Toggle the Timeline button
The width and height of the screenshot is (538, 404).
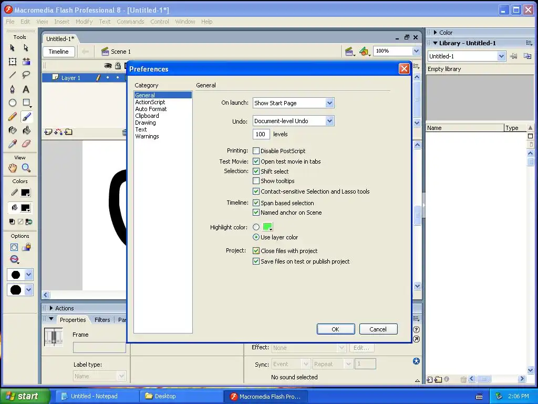click(x=59, y=52)
